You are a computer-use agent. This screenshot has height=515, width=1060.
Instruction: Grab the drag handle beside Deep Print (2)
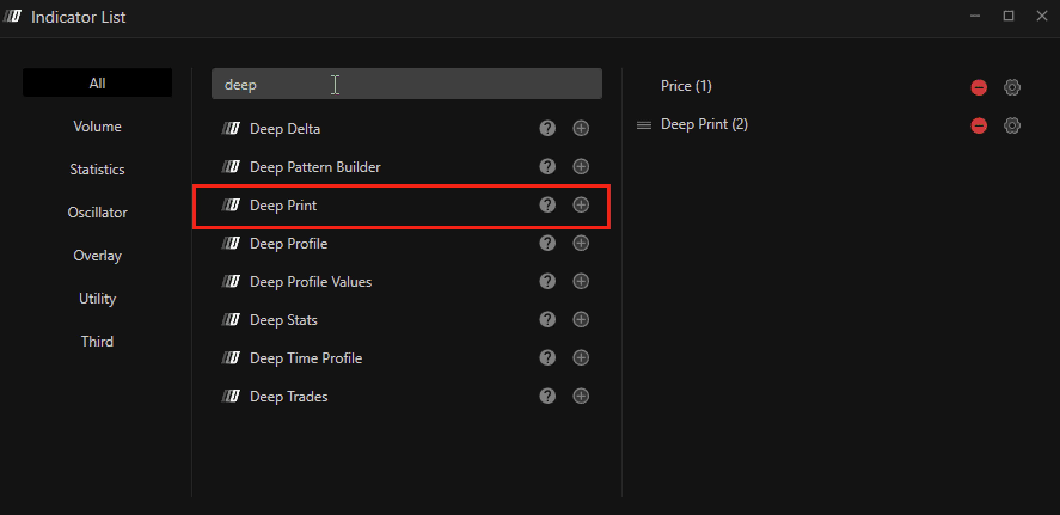[x=644, y=125]
